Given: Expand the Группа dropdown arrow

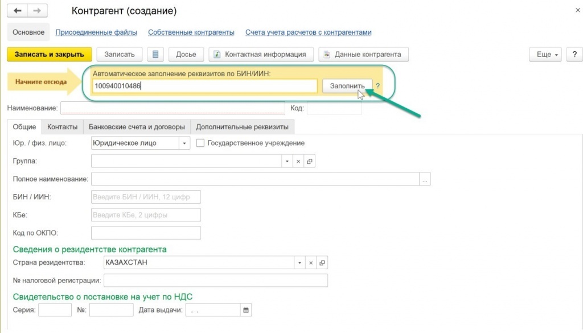Looking at the screenshot, I should pyautogui.click(x=287, y=161).
